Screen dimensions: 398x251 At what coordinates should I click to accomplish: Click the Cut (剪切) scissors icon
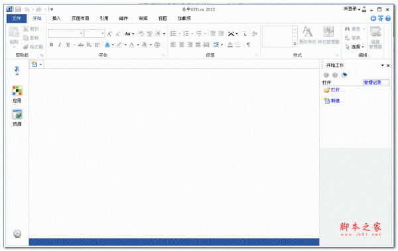pos(26,29)
